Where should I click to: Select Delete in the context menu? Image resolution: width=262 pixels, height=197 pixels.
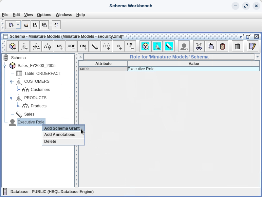tap(50, 142)
